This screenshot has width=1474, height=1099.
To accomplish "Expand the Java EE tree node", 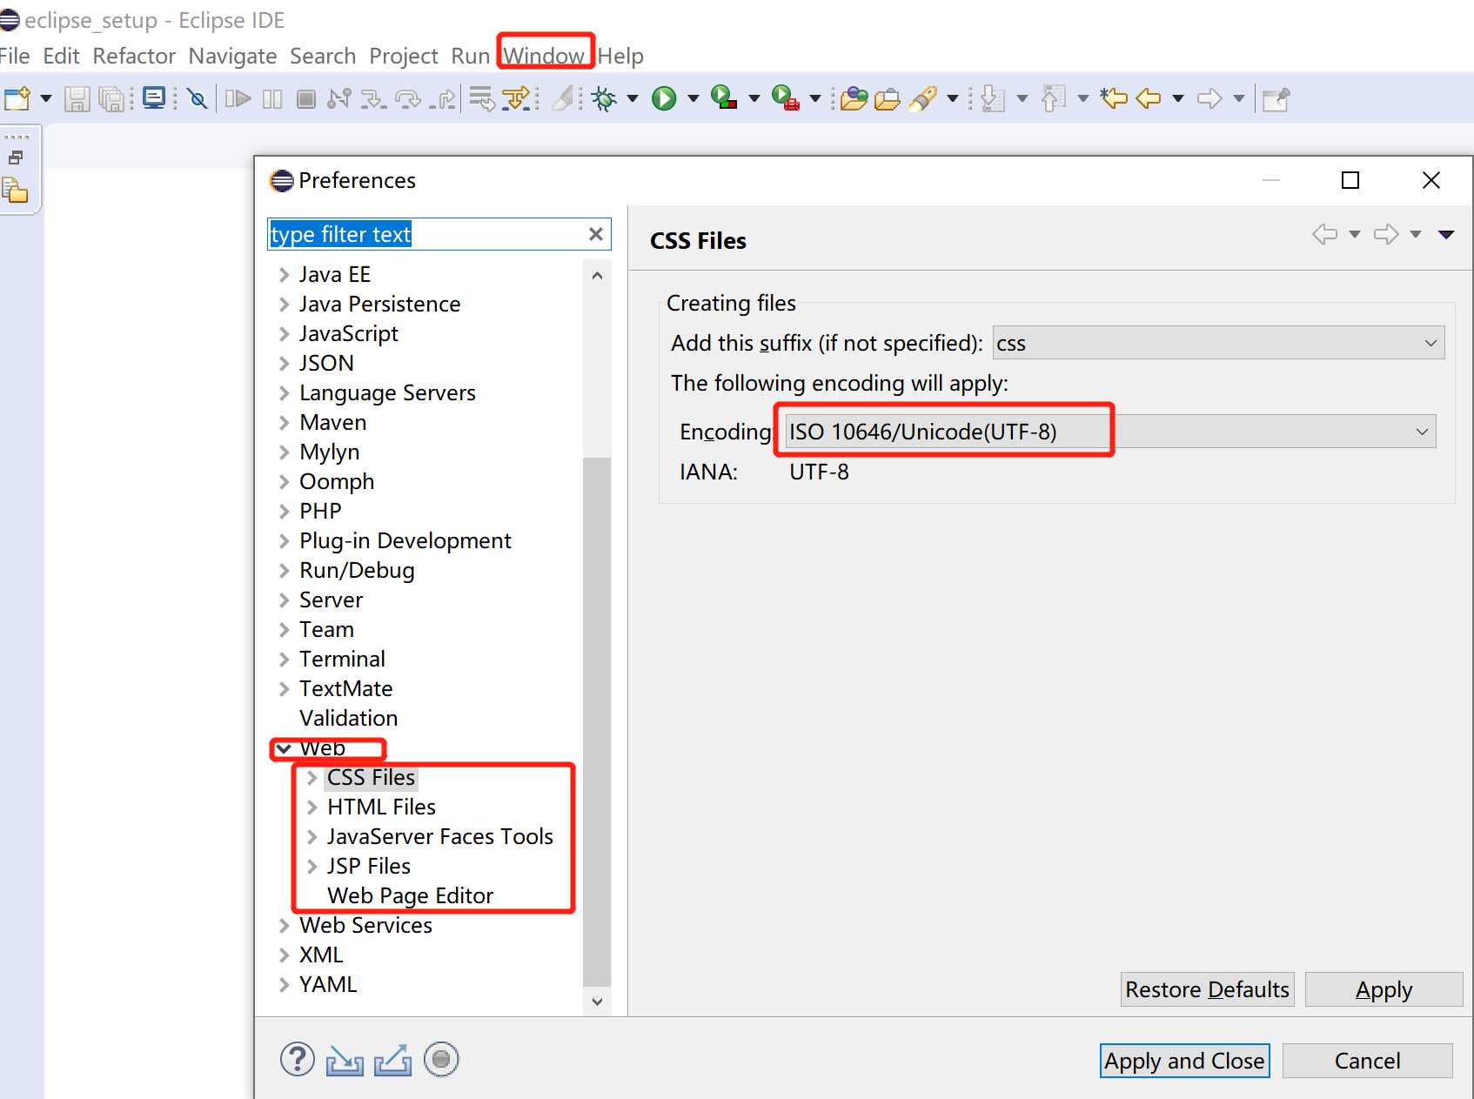I will [284, 275].
